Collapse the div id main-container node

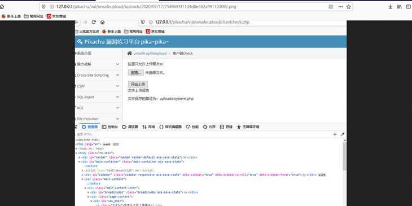80,162
